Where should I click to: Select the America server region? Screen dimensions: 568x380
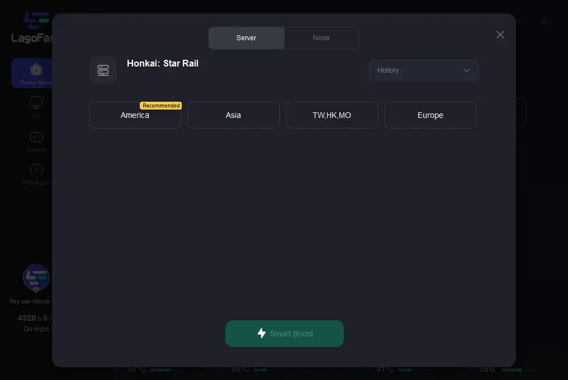point(135,116)
